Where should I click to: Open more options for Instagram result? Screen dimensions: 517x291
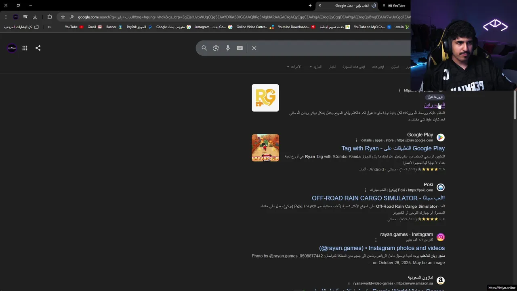[x=376, y=240]
